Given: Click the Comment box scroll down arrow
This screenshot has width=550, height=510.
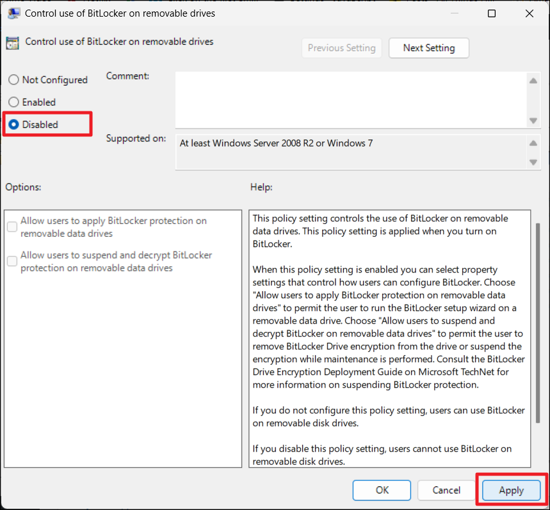Looking at the screenshot, I should 533,121.
